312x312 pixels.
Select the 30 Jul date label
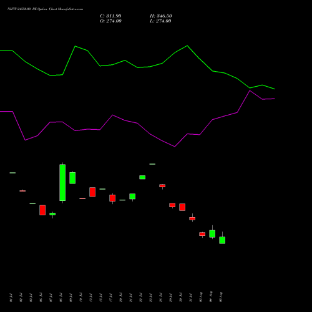tap(180, 298)
